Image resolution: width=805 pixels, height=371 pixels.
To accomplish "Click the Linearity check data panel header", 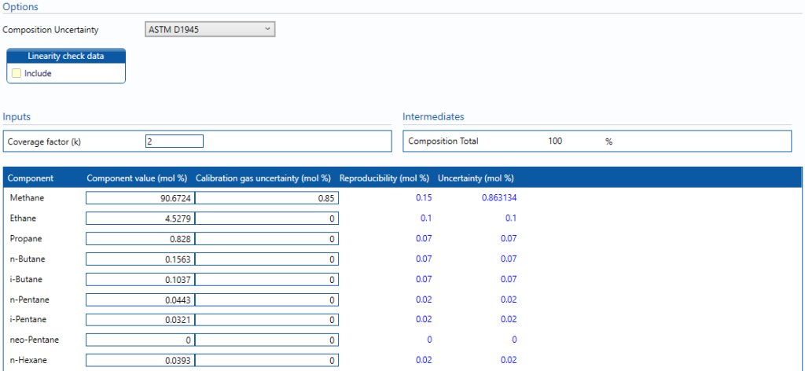I will tap(66, 56).
